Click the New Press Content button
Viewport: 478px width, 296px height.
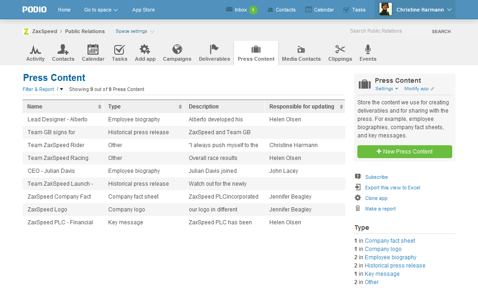point(404,152)
